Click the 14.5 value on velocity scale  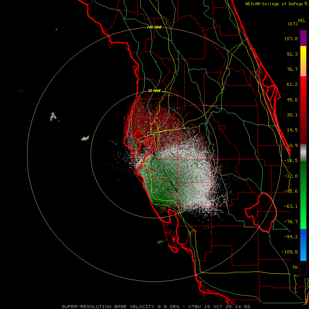point(292,130)
